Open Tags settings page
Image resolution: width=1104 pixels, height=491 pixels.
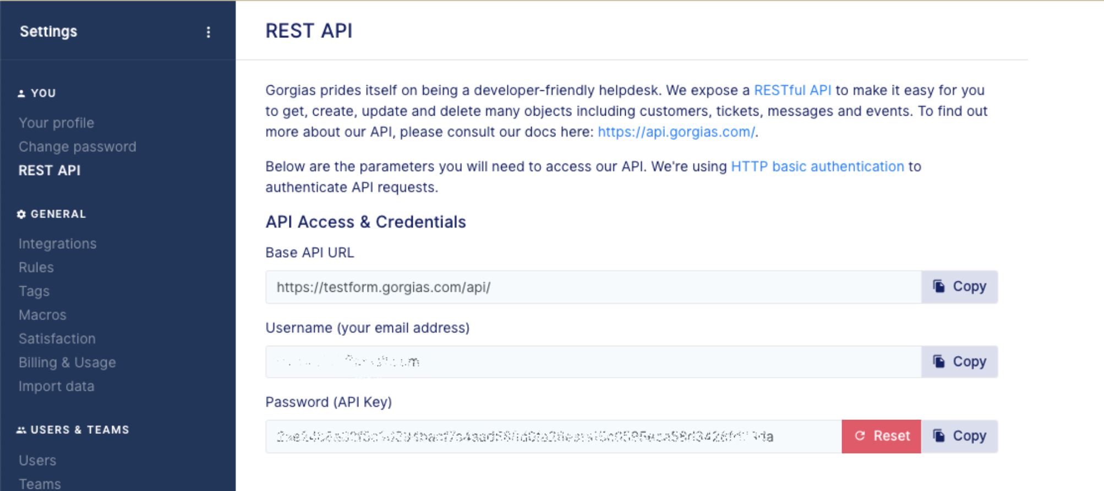click(x=34, y=291)
